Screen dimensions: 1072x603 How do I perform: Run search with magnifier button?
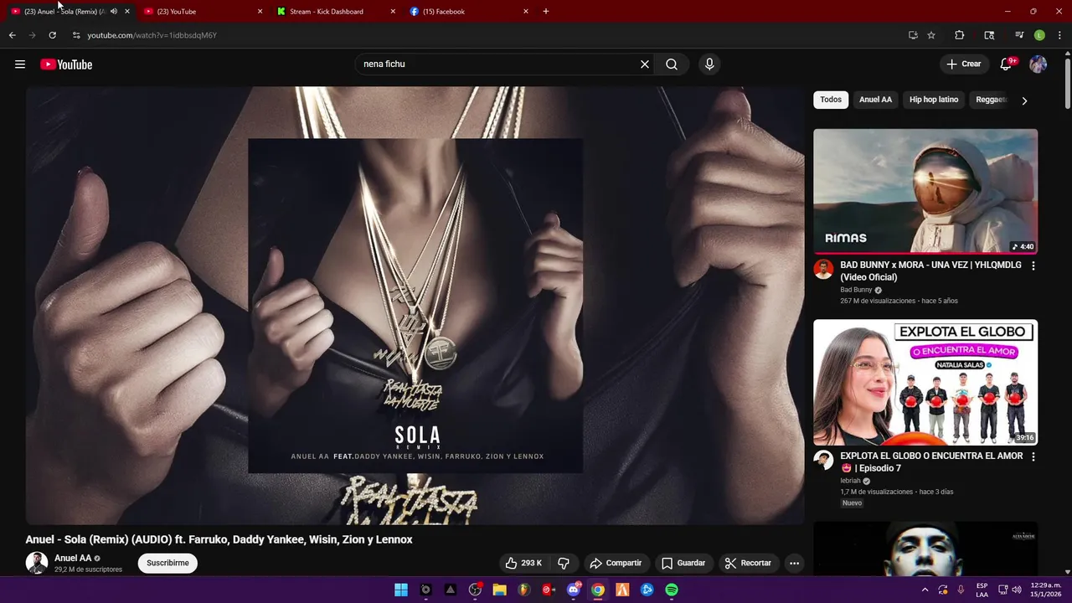pyautogui.click(x=672, y=64)
